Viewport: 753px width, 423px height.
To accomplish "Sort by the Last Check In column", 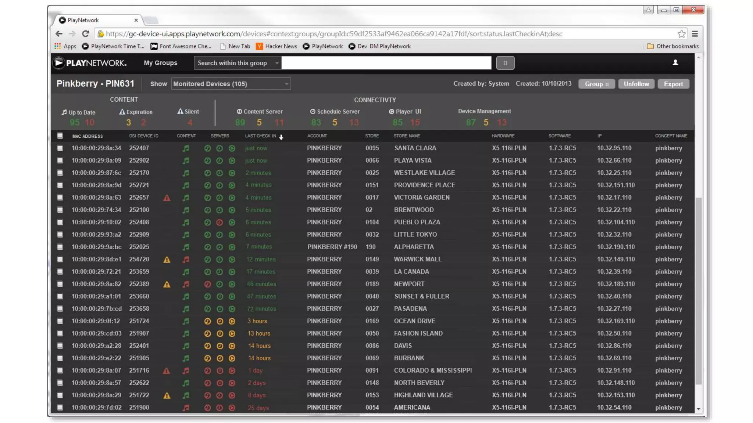I will click(261, 136).
